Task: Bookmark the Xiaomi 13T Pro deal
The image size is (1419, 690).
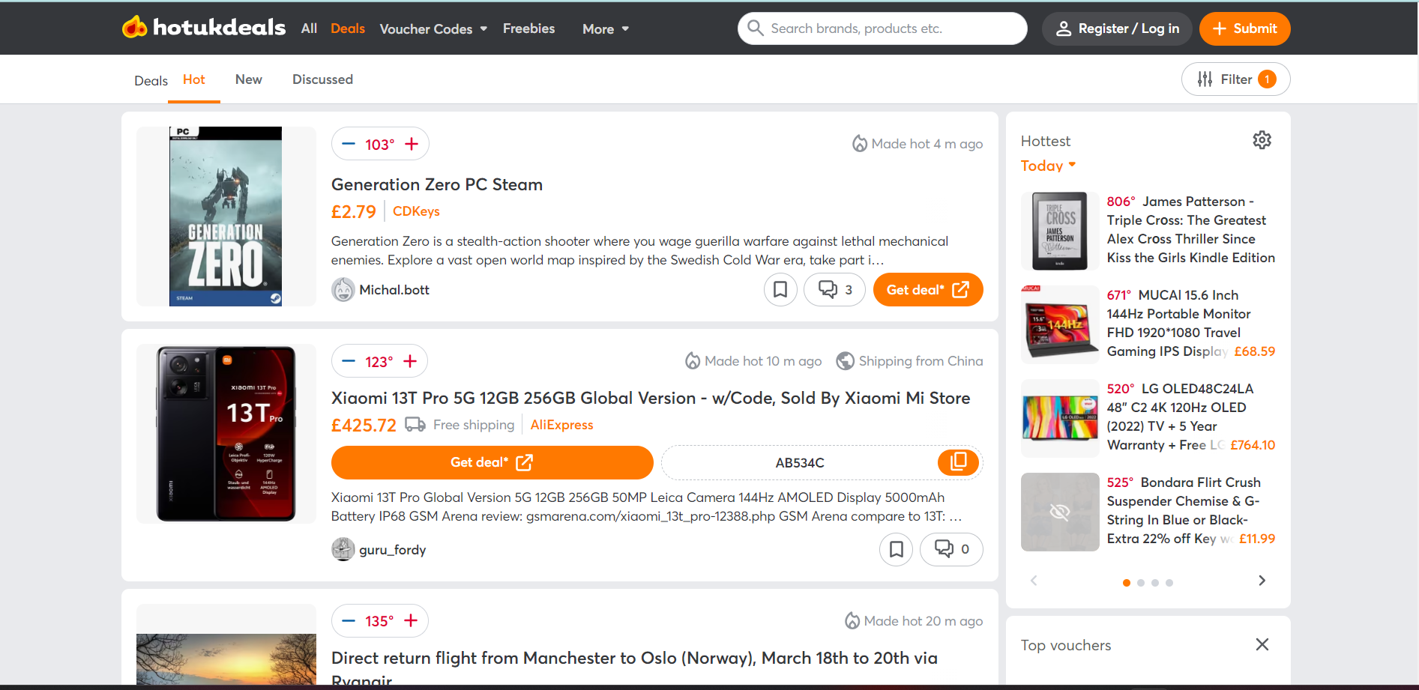Action: 896,550
